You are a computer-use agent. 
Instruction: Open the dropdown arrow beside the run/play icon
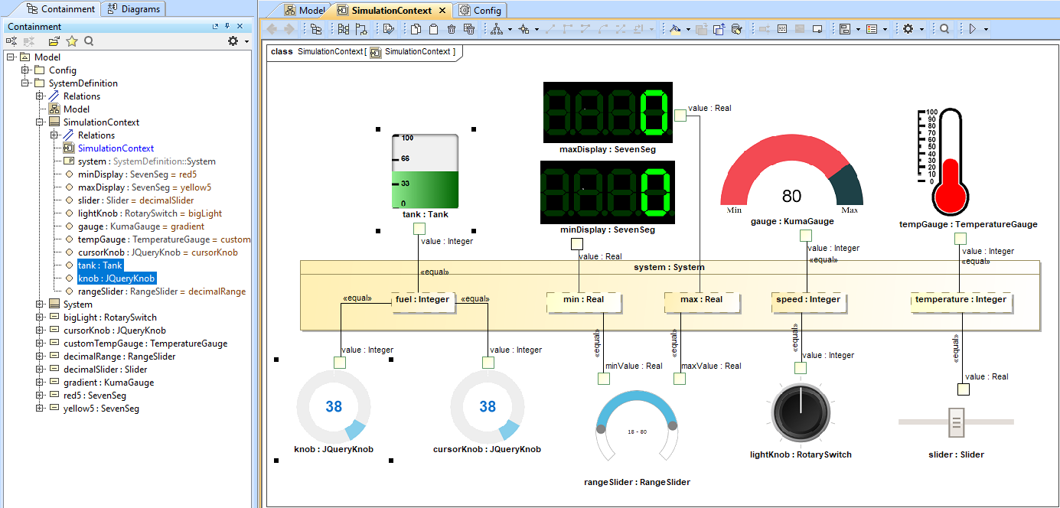986,29
